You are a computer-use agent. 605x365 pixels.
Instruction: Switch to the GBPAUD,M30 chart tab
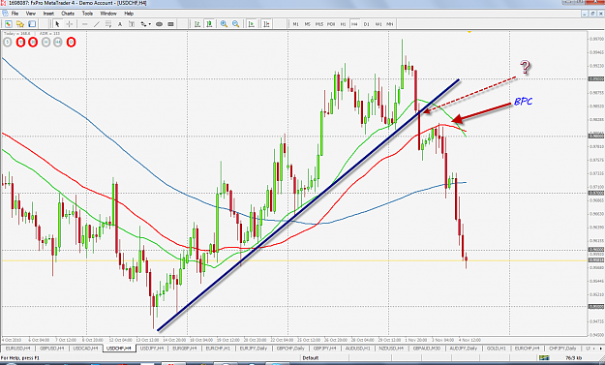pos(427,349)
